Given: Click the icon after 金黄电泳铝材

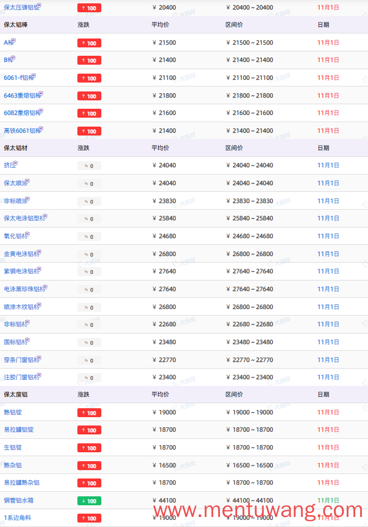Looking at the screenshot, I should tap(39, 252).
